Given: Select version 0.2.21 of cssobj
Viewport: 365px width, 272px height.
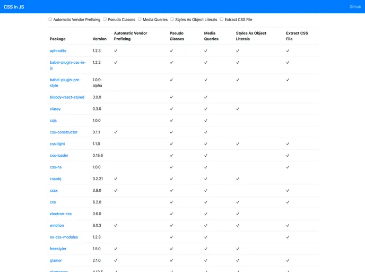Looking at the screenshot, I should (98, 179).
